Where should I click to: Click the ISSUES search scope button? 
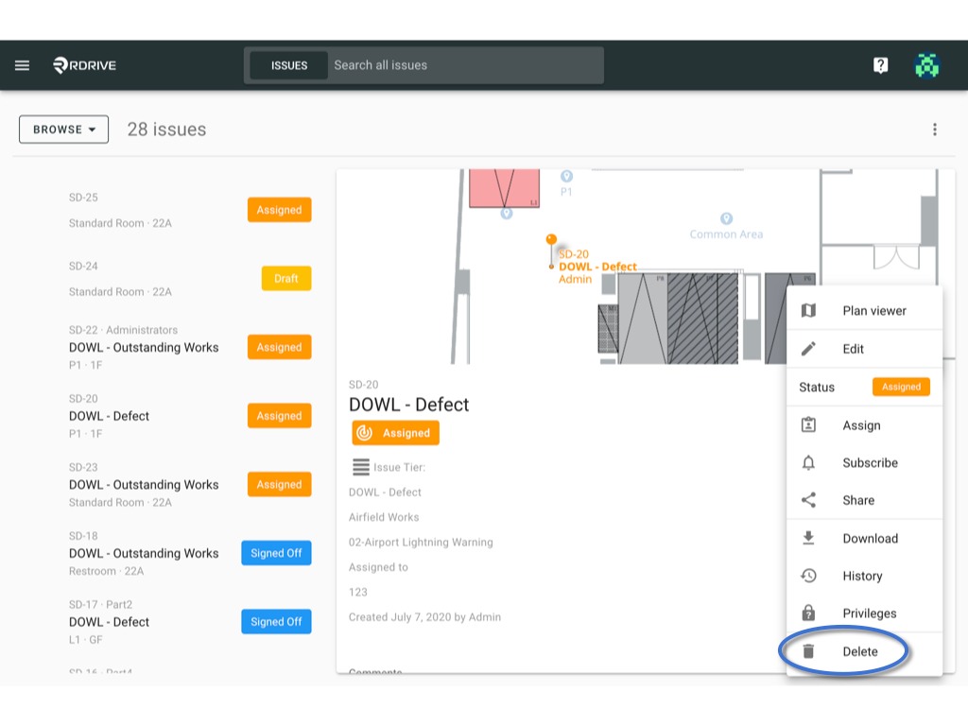[289, 65]
